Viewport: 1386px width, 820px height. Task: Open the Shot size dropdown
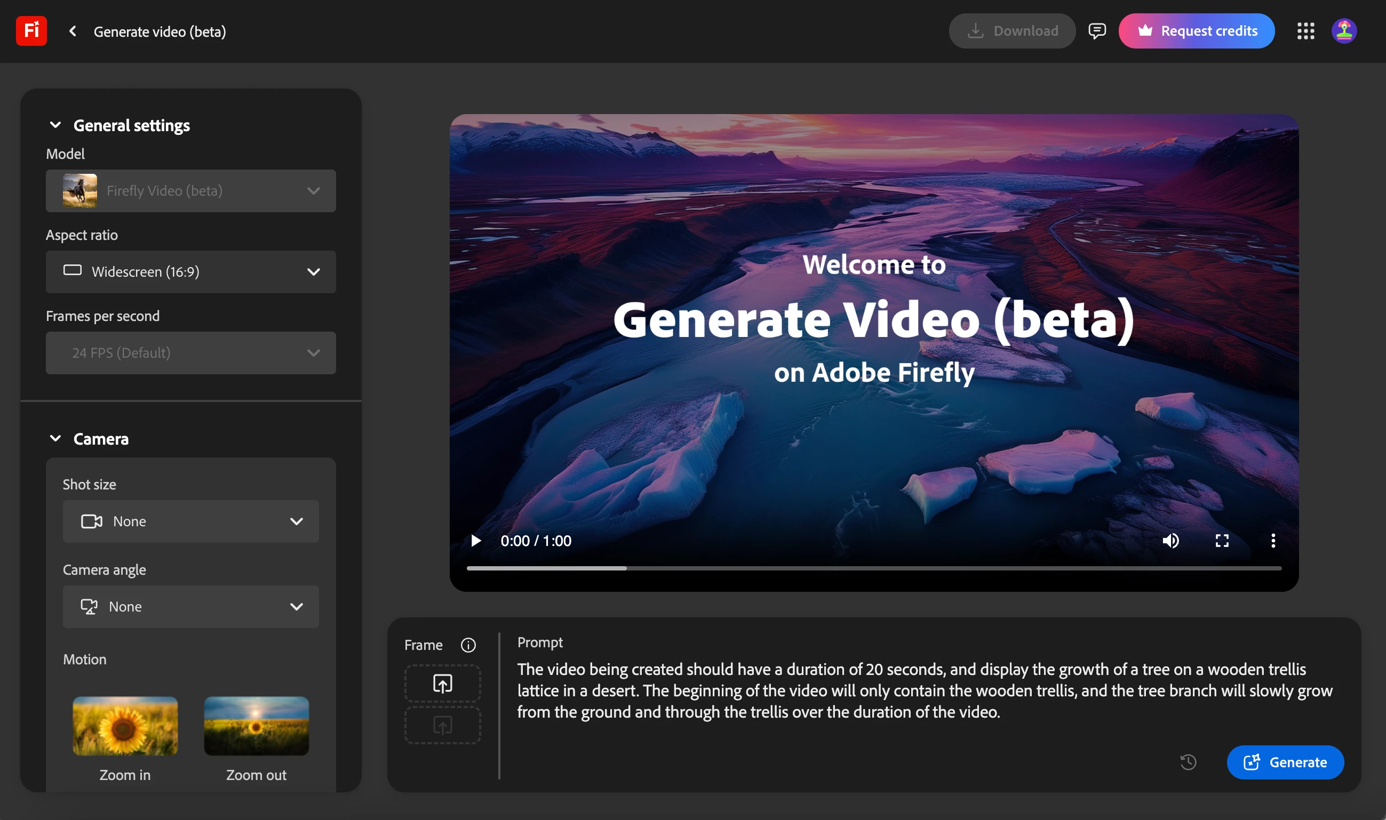pos(191,521)
